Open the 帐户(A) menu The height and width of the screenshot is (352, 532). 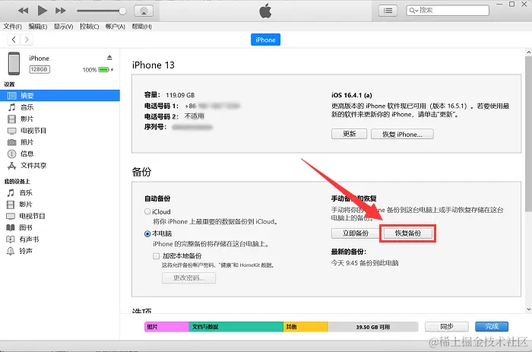tap(115, 27)
